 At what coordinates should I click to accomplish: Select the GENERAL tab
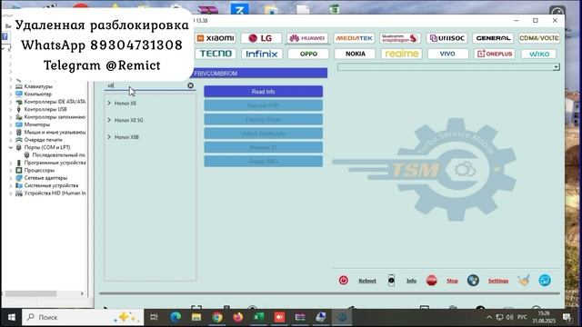click(x=493, y=38)
